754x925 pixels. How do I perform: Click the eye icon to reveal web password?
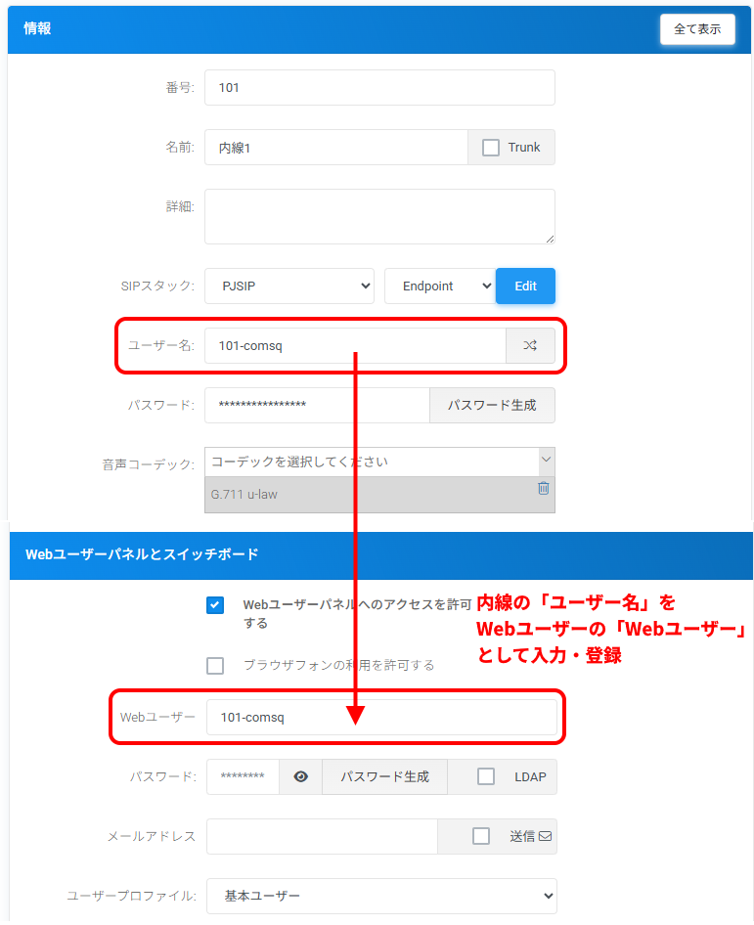pyautogui.click(x=301, y=777)
